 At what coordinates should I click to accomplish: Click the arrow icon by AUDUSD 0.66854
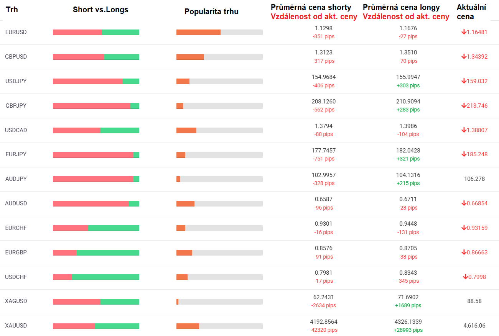(x=464, y=203)
